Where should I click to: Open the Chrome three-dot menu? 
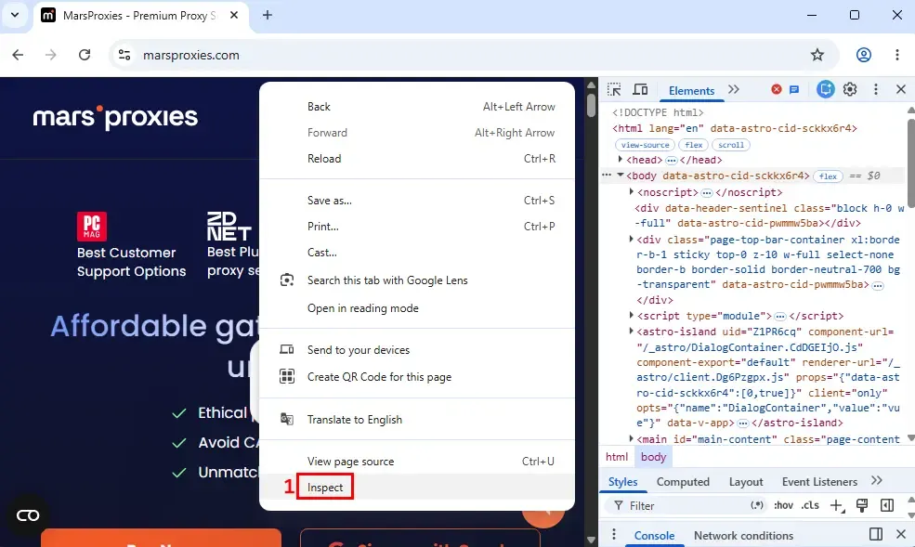[x=897, y=55]
